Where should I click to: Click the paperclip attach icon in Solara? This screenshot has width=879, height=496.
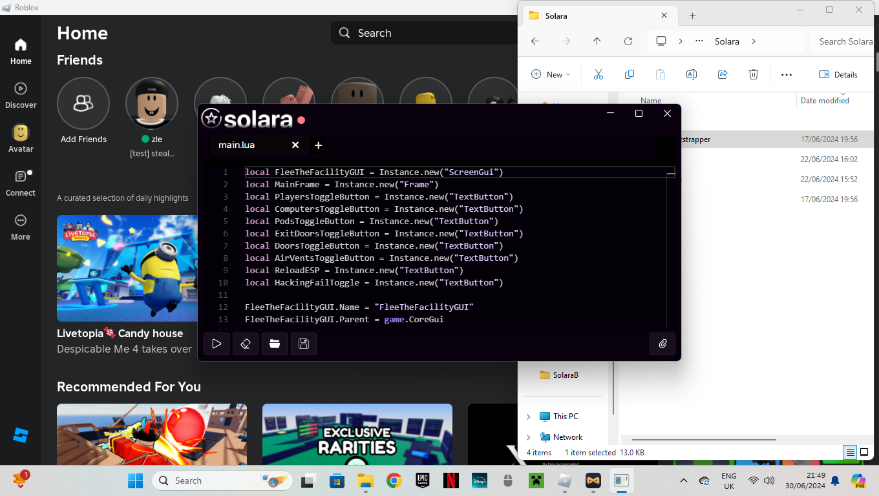point(662,344)
